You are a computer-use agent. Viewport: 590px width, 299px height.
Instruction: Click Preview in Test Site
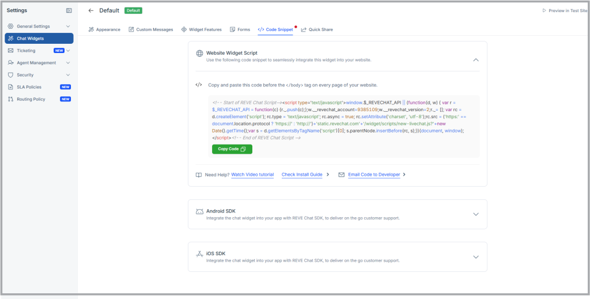pyautogui.click(x=565, y=10)
